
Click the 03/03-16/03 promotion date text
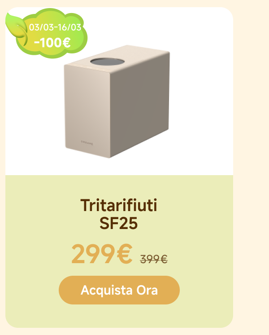[55, 27]
